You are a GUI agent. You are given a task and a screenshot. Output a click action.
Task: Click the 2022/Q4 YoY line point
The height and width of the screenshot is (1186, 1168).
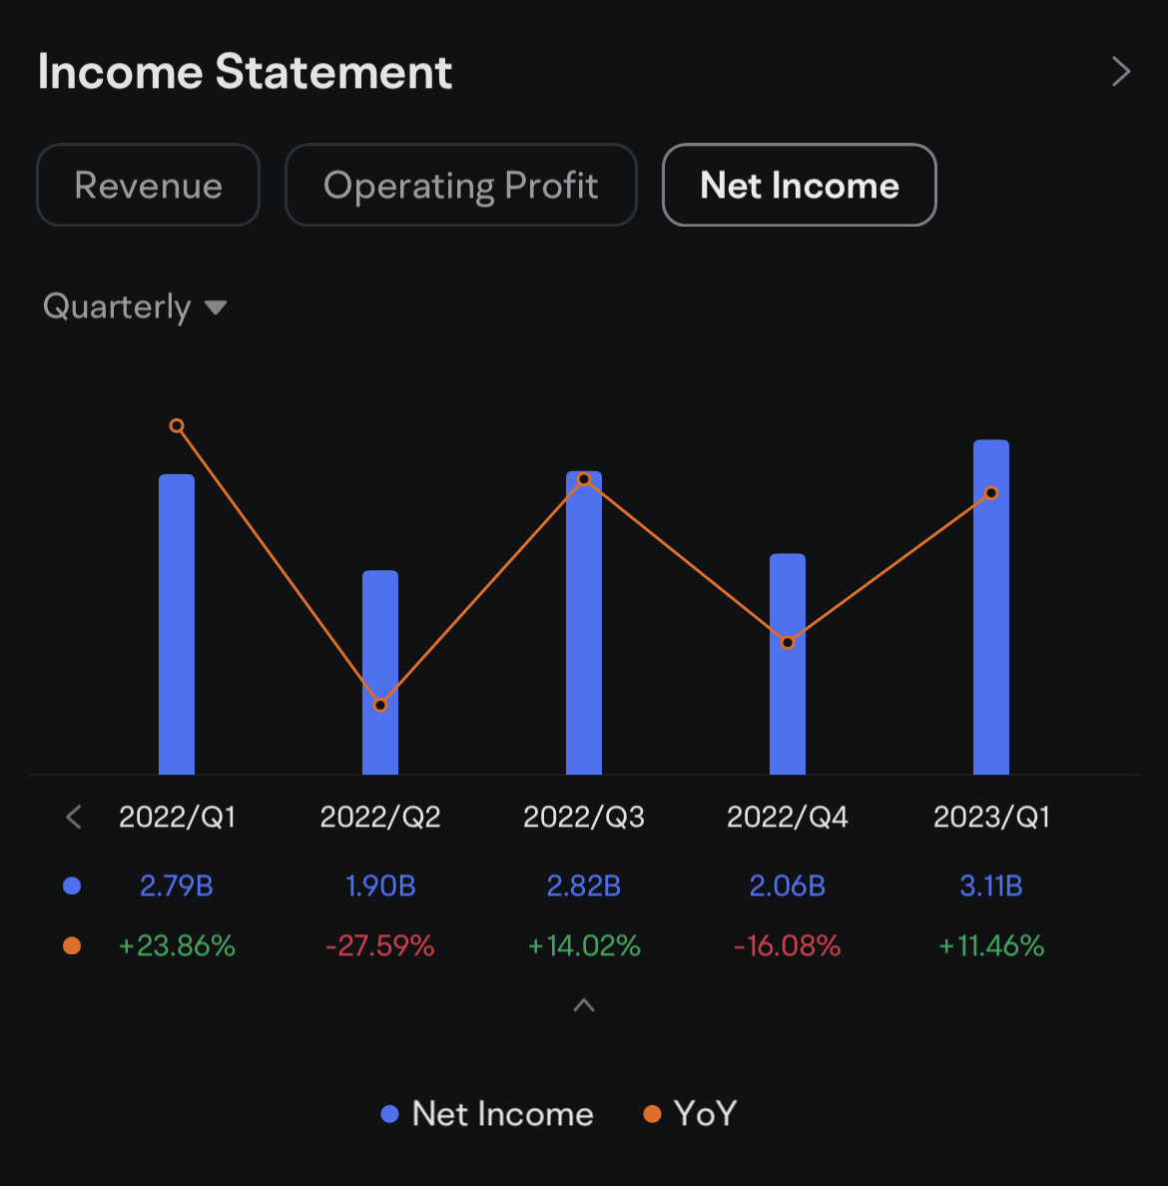click(x=788, y=643)
